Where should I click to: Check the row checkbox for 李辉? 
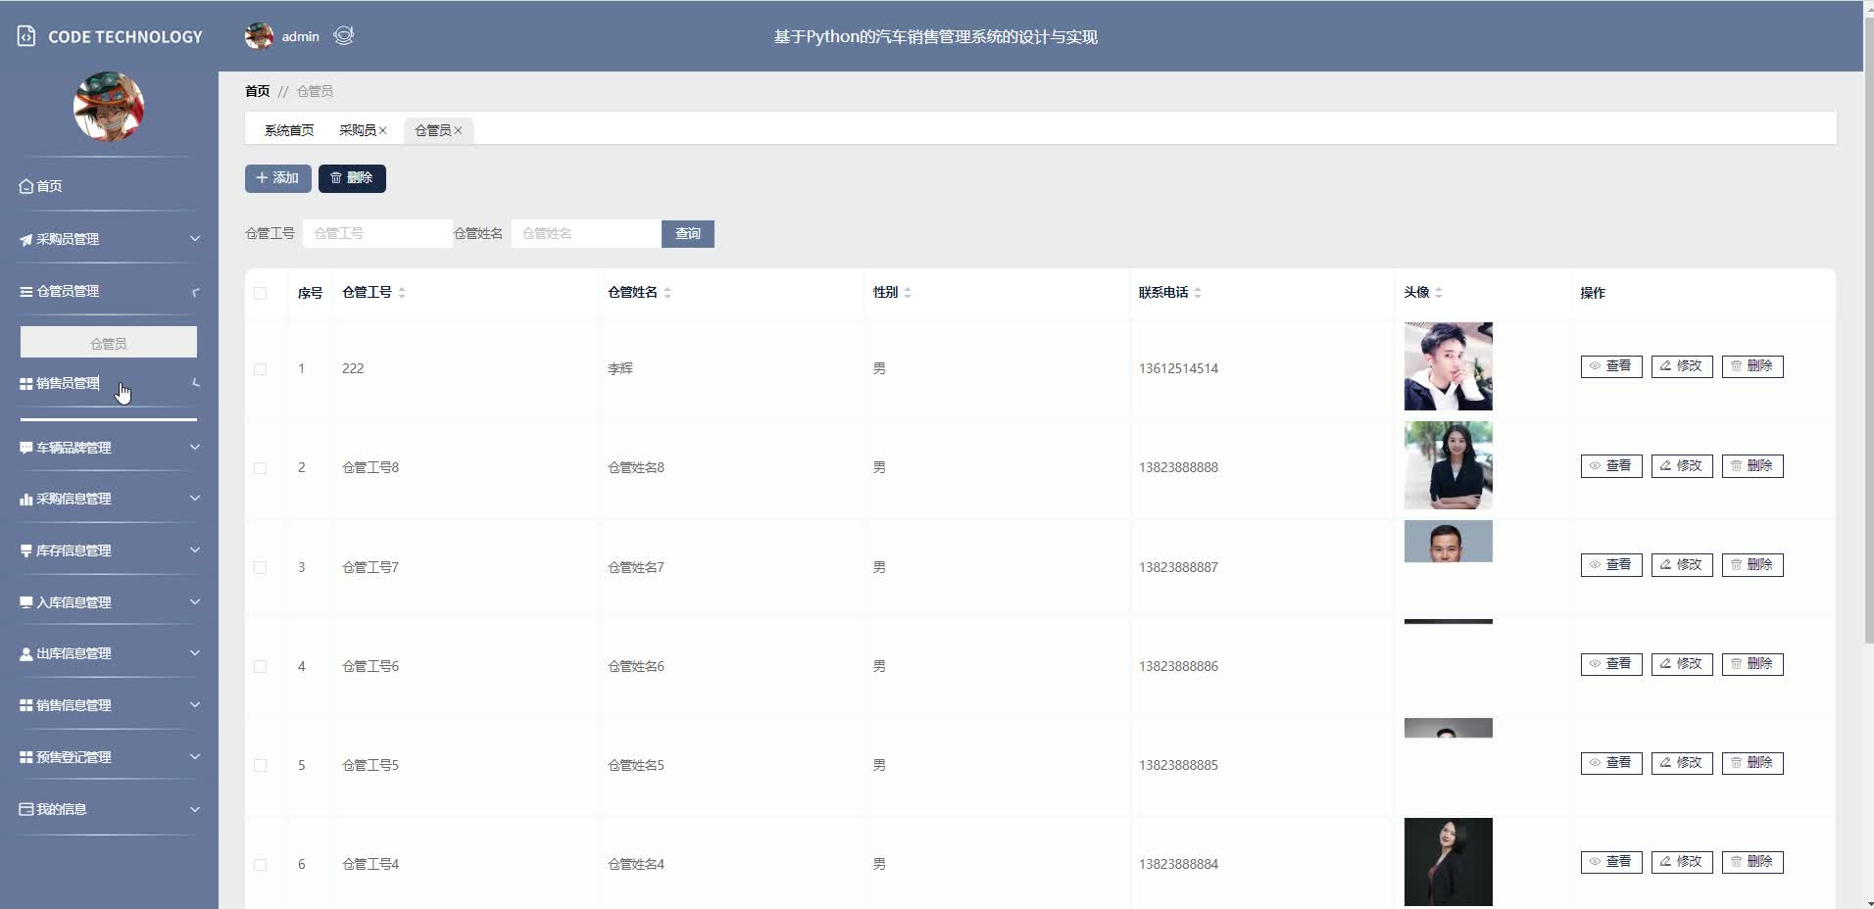click(260, 369)
